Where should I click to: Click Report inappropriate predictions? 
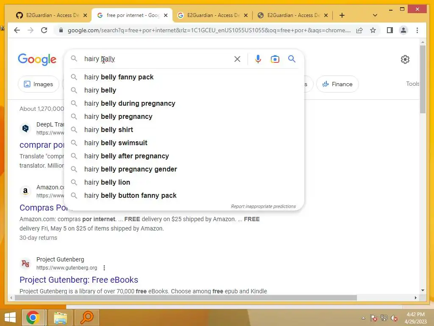tap(263, 206)
